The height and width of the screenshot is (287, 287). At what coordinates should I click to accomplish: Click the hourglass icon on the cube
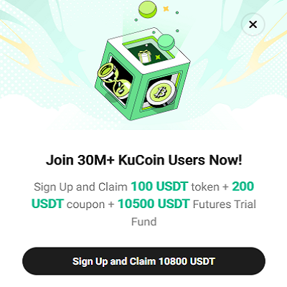coord(114,81)
